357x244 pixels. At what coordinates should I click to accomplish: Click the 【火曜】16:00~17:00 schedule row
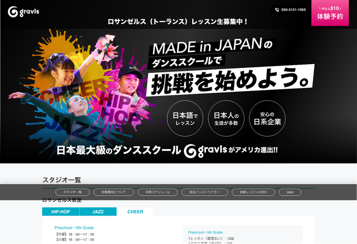pyautogui.click(x=75, y=240)
